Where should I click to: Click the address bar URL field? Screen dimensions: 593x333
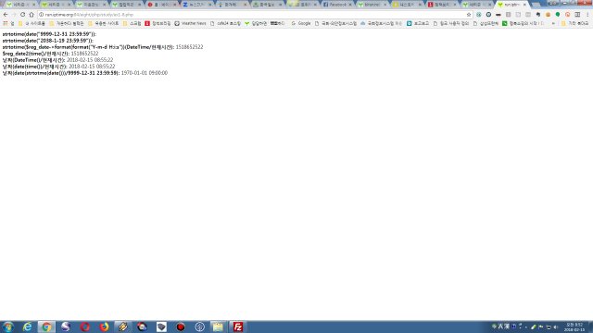click(253, 15)
